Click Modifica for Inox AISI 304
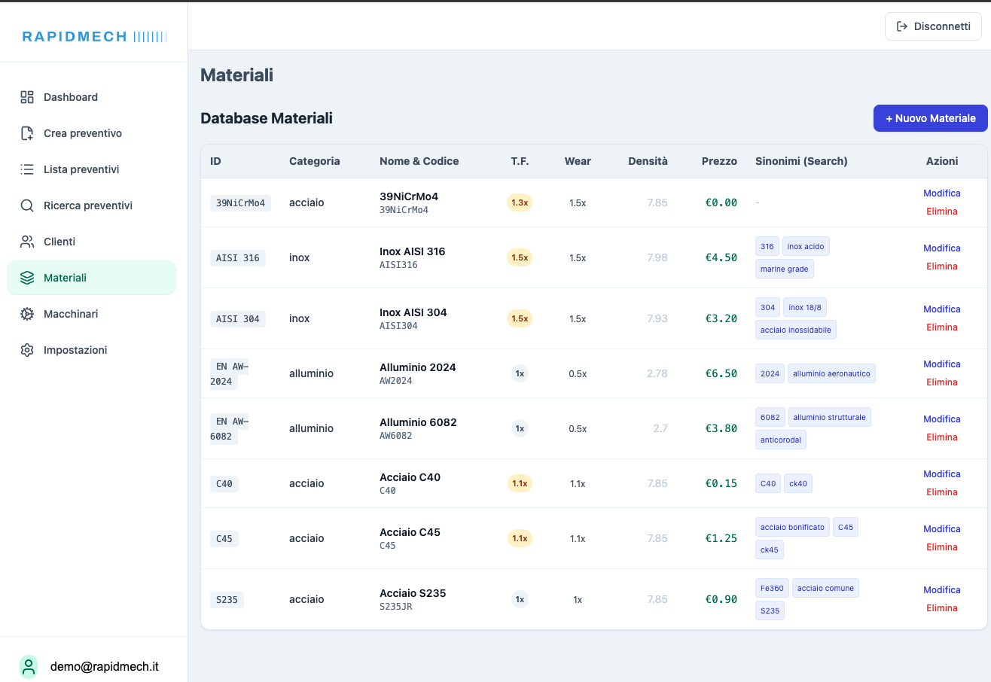991x682 pixels. tap(941, 309)
